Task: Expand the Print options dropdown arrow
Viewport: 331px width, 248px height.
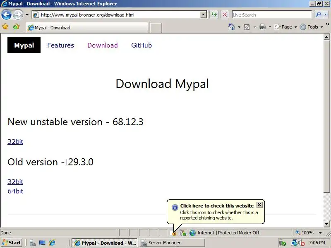Action: coord(270,27)
